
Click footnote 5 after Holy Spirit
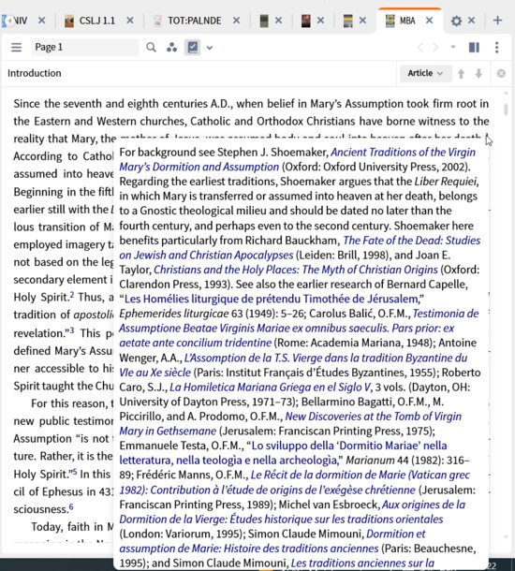point(74,472)
